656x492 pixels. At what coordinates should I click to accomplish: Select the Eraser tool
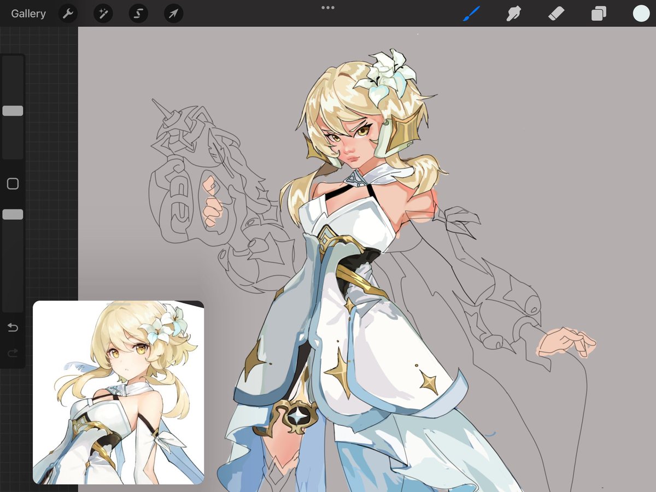point(556,14)
